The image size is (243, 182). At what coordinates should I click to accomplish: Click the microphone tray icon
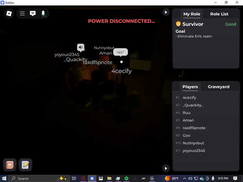(x=213, y=179)
